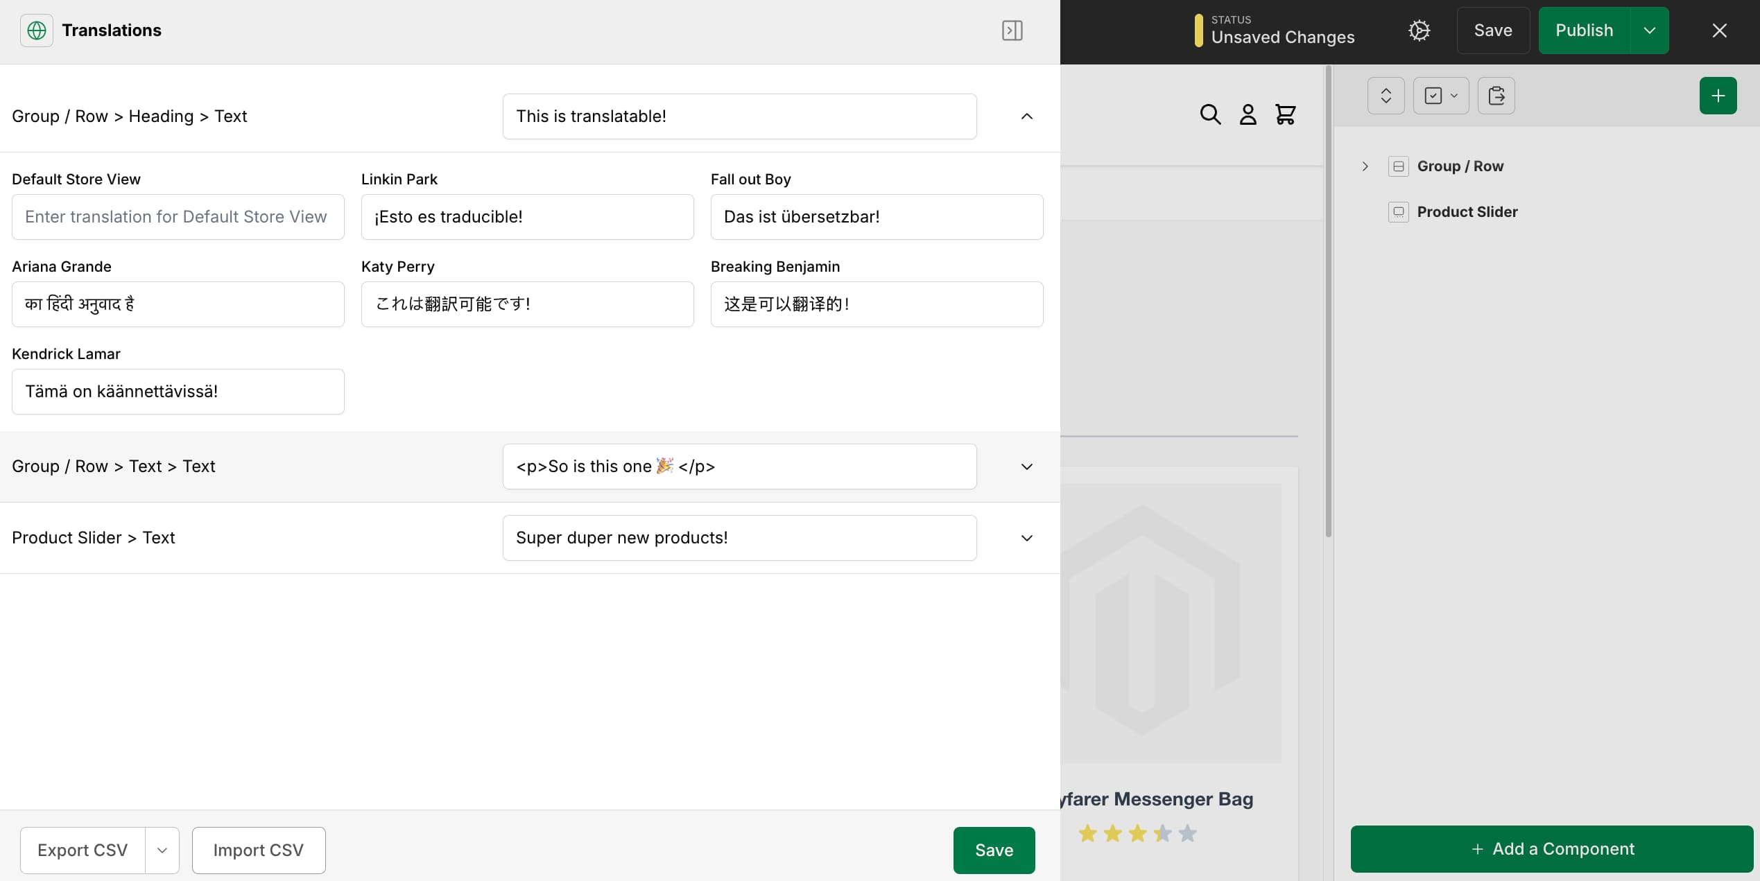Click the storefront search magnifier icon

click(1210, 114)
